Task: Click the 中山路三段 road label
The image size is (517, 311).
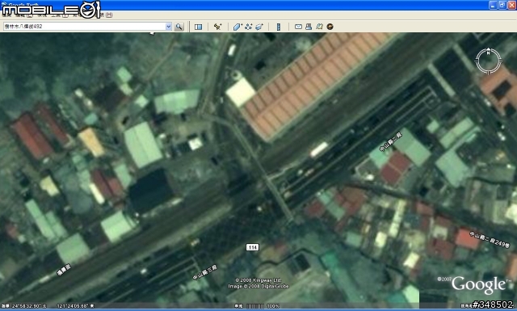Action: pyautogui.click(x=204, y=272)
